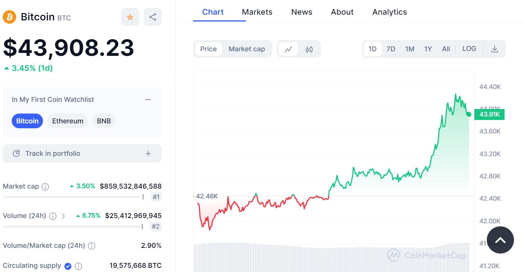
Task: Open the Analytics tab
Action: pyautogui.click(x=390, y=12)
